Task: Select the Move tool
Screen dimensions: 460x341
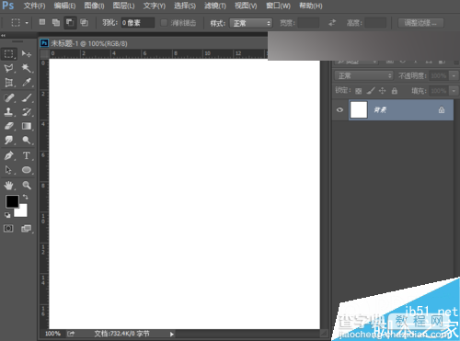Action: pos(27,54)
